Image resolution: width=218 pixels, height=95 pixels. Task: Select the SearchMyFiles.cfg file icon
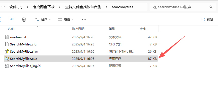click(7, 44)
